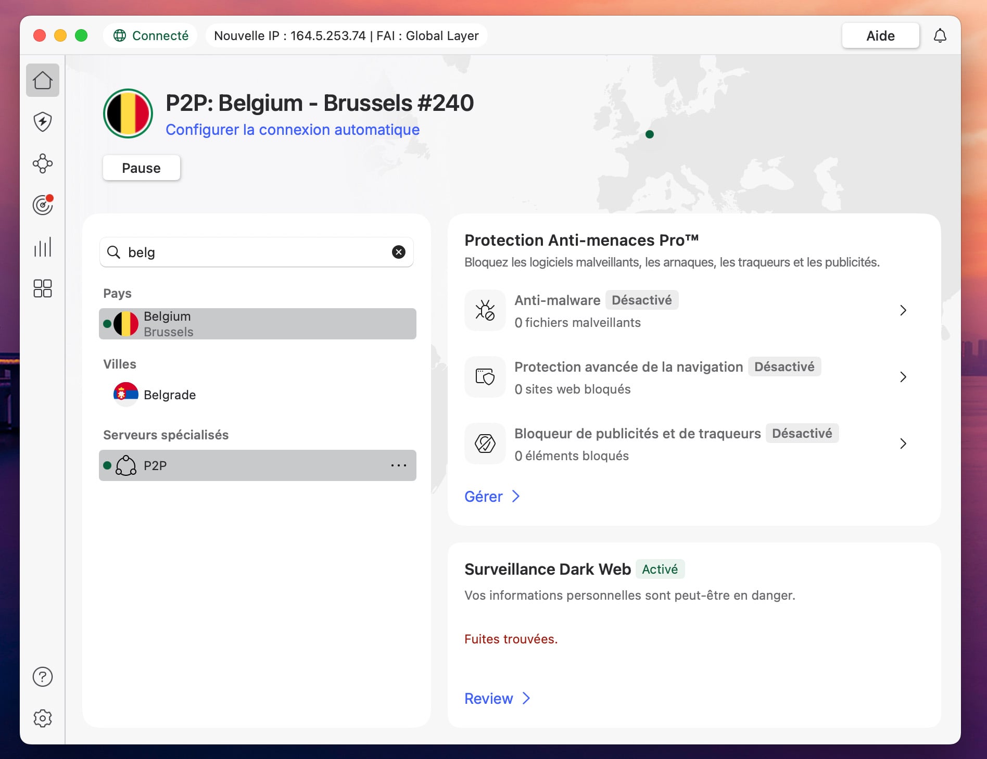
Task: Click the 0 fichiers malveillants text
Action: pyautogui.click(x=578, y=323)
